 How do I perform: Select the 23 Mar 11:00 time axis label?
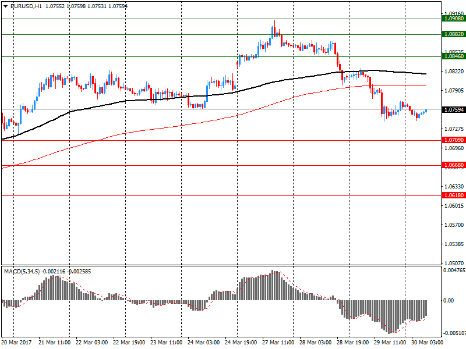(x=167, y=343)
